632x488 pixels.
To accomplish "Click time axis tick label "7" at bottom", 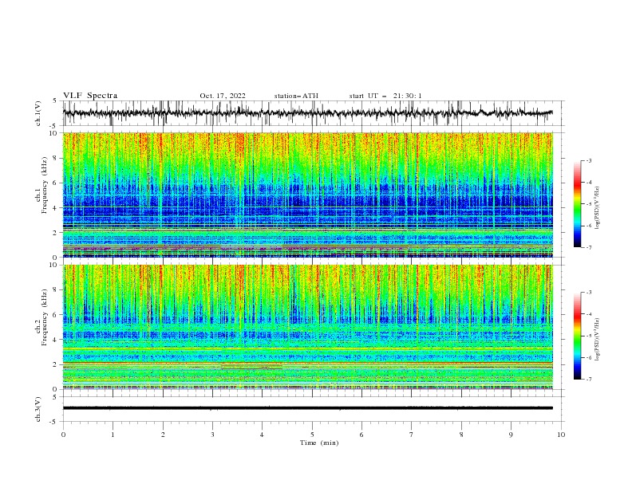I will pyautogui.click(x=412, y=435).
